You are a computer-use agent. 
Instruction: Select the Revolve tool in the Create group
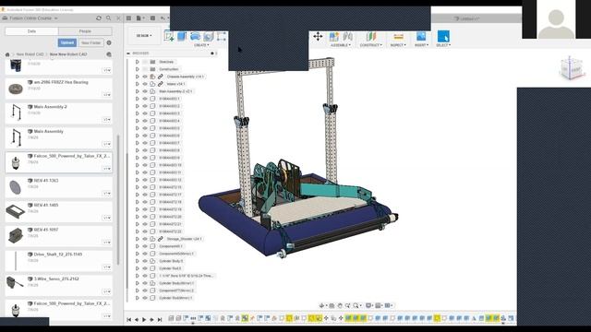[195, 37]
